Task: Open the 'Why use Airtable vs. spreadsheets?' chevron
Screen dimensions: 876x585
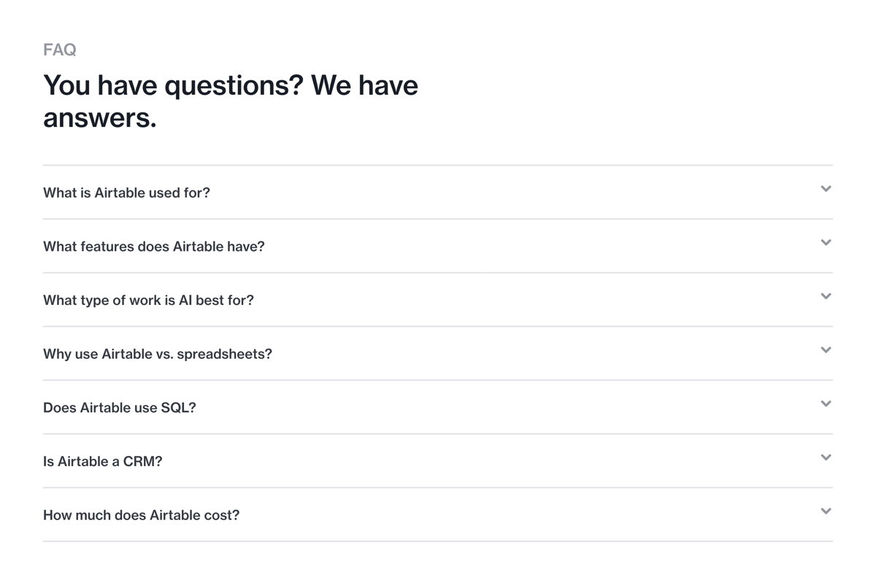Action: (x=826, y=349)
